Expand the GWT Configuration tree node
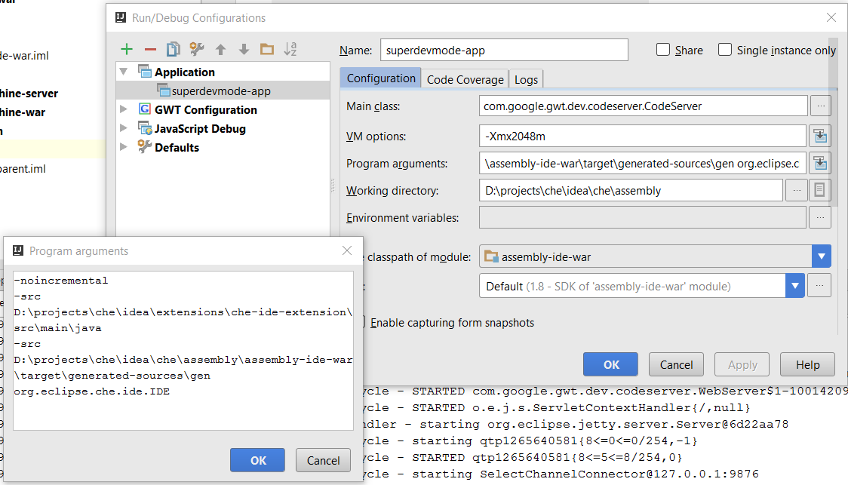Viewport: 848px width, 485px height. click(x=123, y=109)
